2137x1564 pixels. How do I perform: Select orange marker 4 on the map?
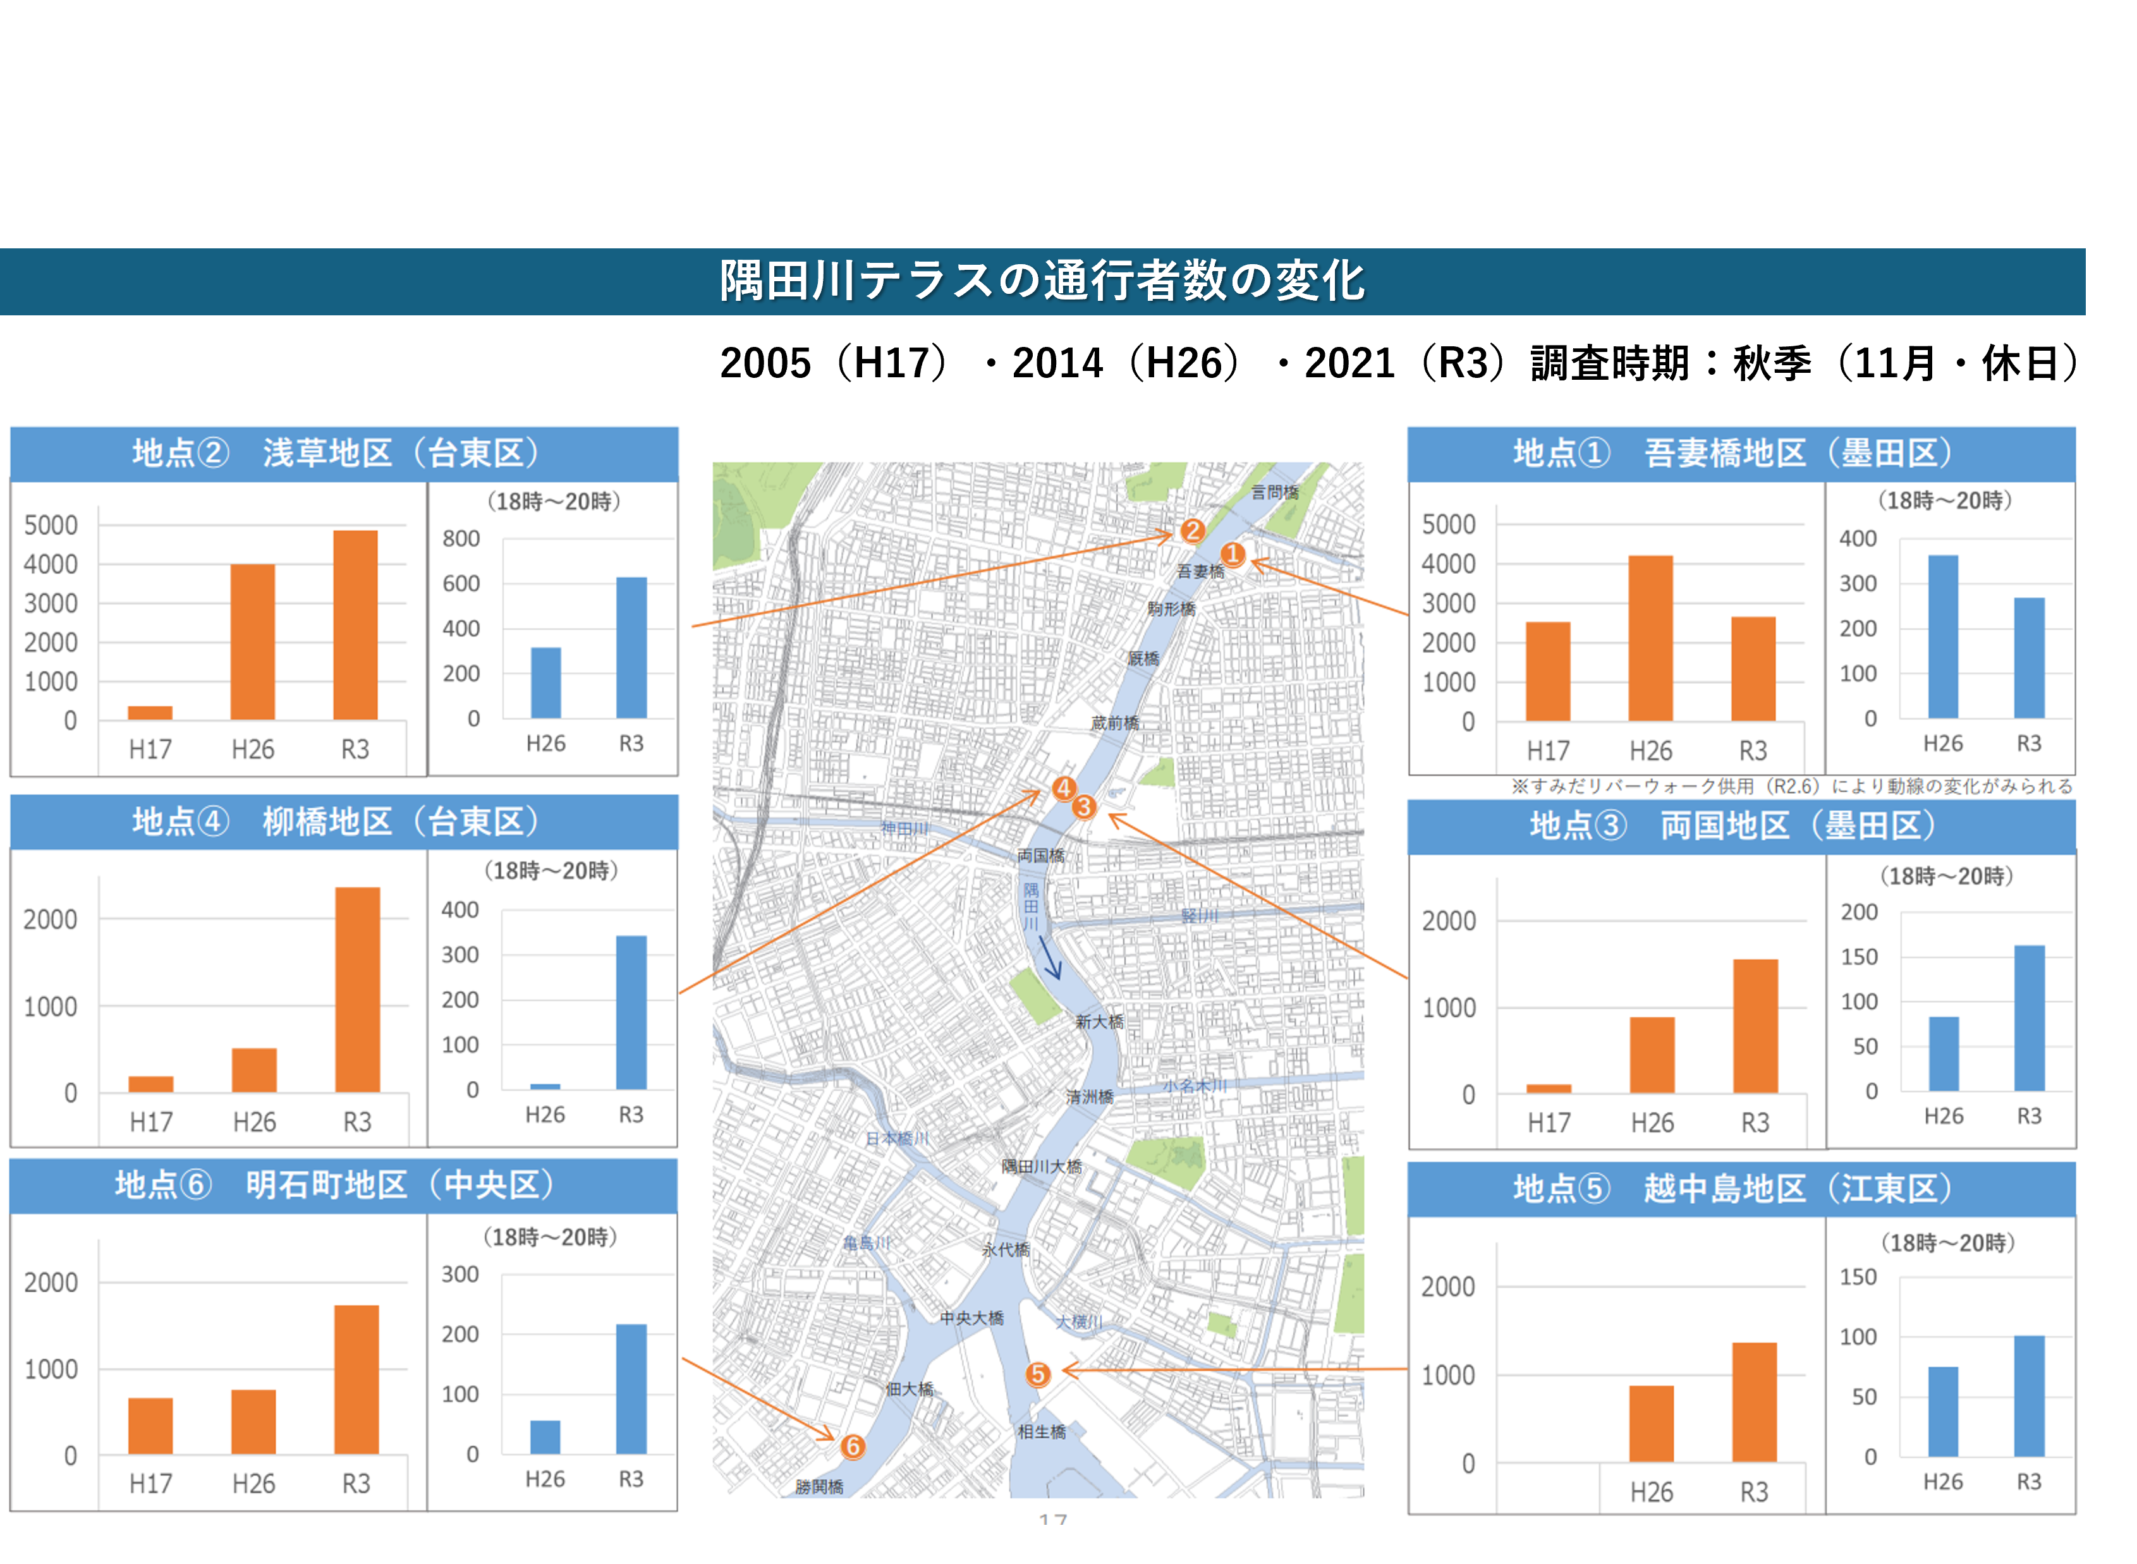pyautogui.click(x=1063, y=787)
